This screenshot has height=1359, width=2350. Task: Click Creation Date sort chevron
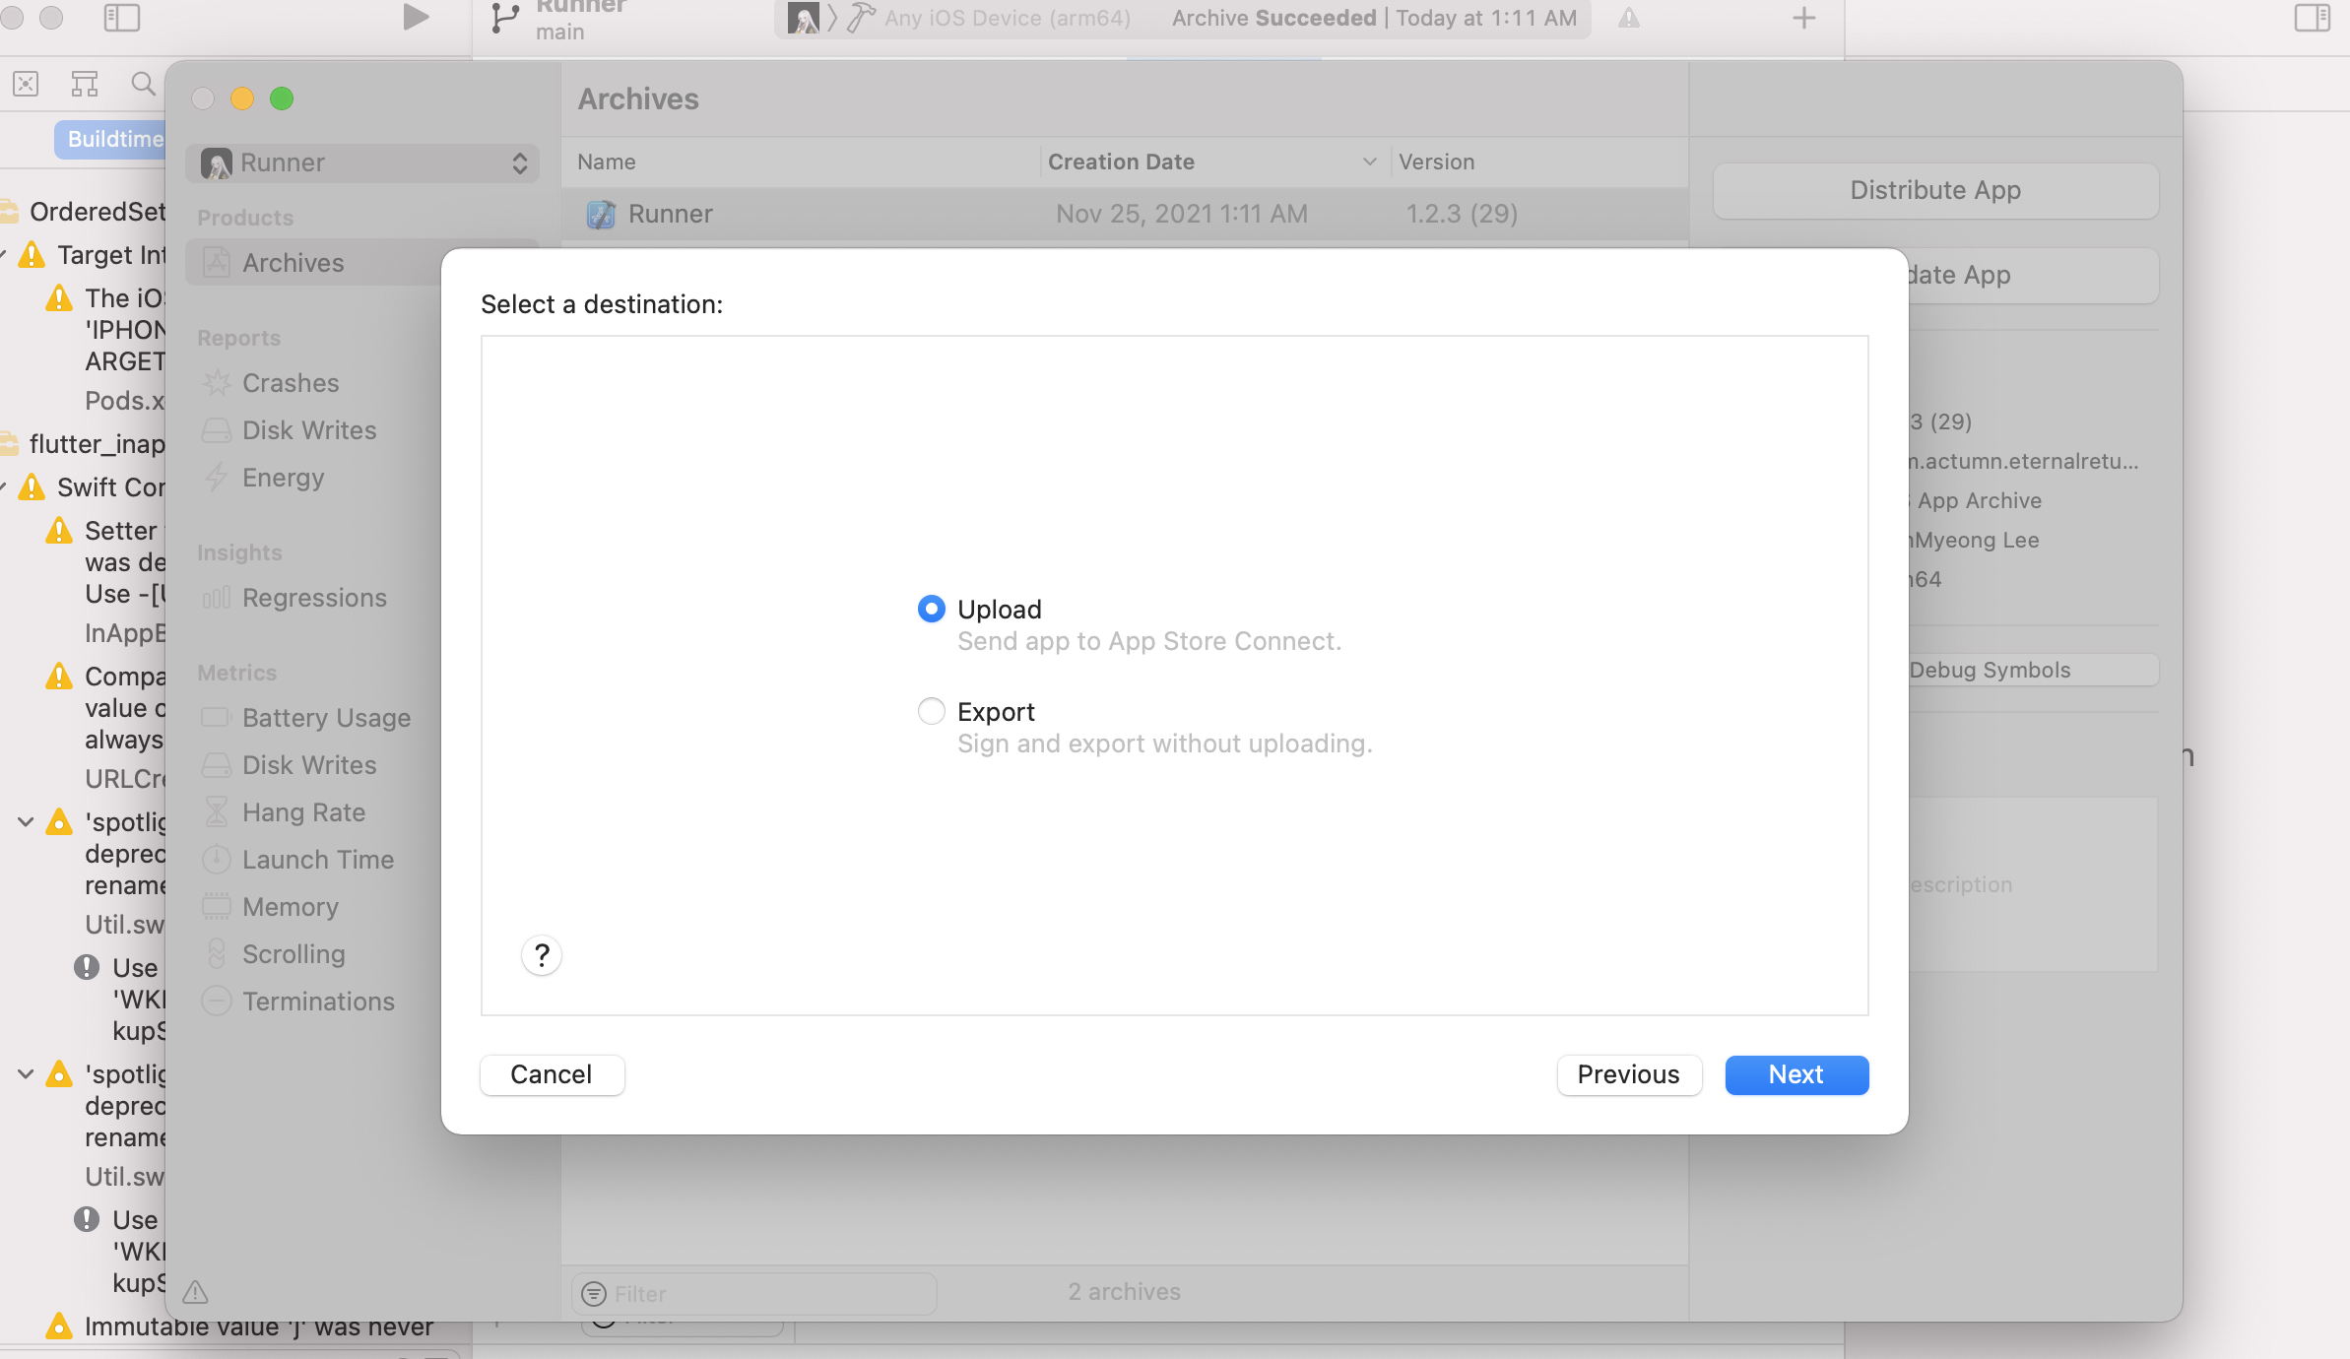pos(1369,162)
